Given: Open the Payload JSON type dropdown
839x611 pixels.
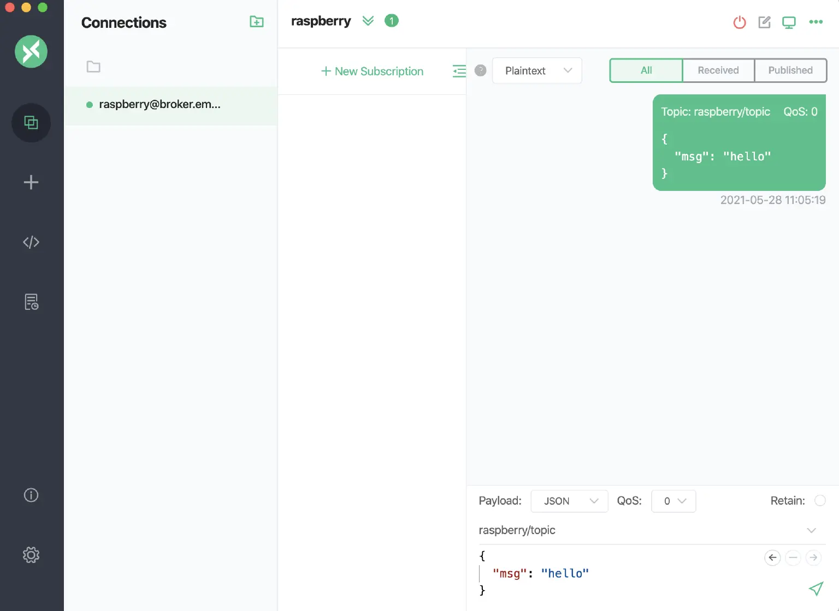Looking at the screenshot, I should click(569, 501).
